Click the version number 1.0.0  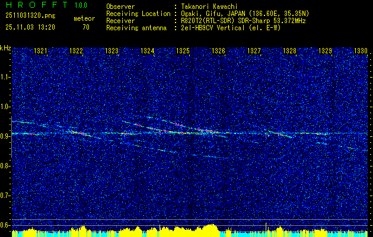[81, 5]
